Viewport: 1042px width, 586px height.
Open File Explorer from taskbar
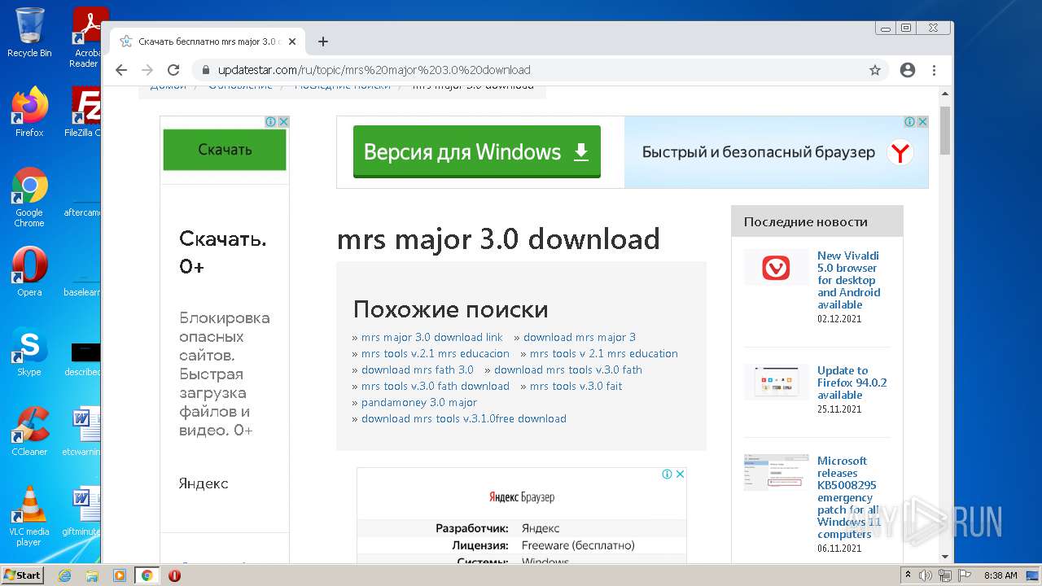[x=92, y=575]
